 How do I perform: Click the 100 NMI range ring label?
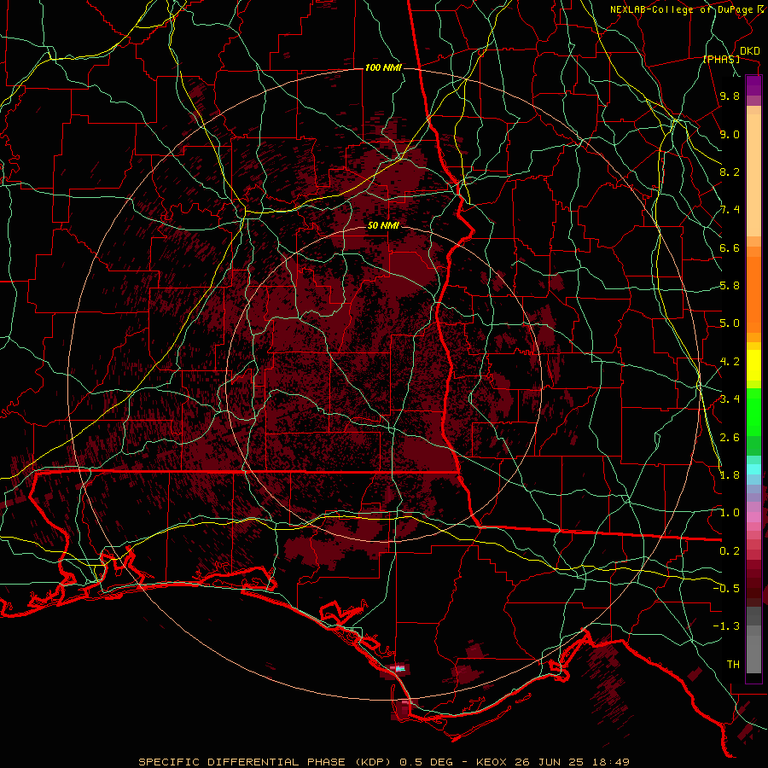point(383,67)
